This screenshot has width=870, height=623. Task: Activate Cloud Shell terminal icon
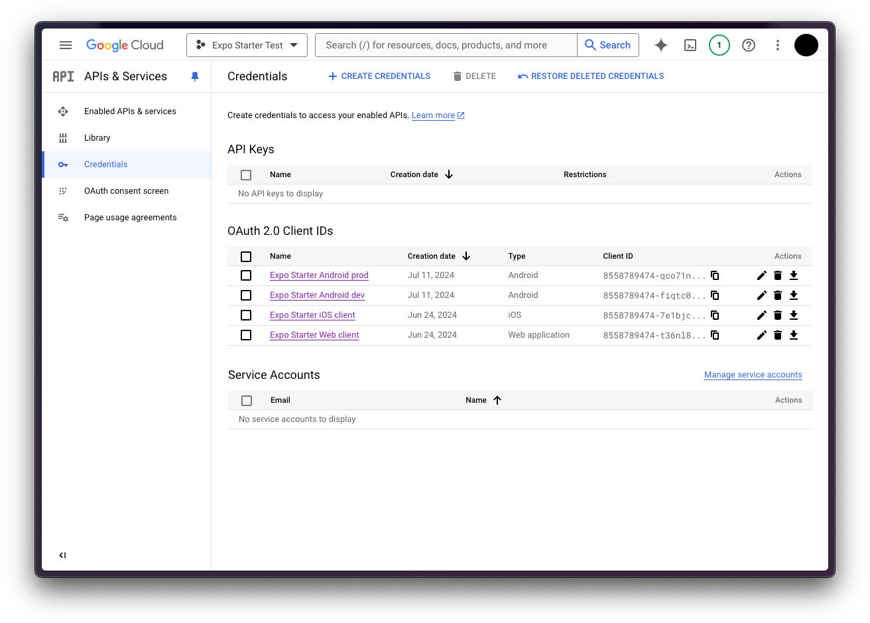[690, 45]
